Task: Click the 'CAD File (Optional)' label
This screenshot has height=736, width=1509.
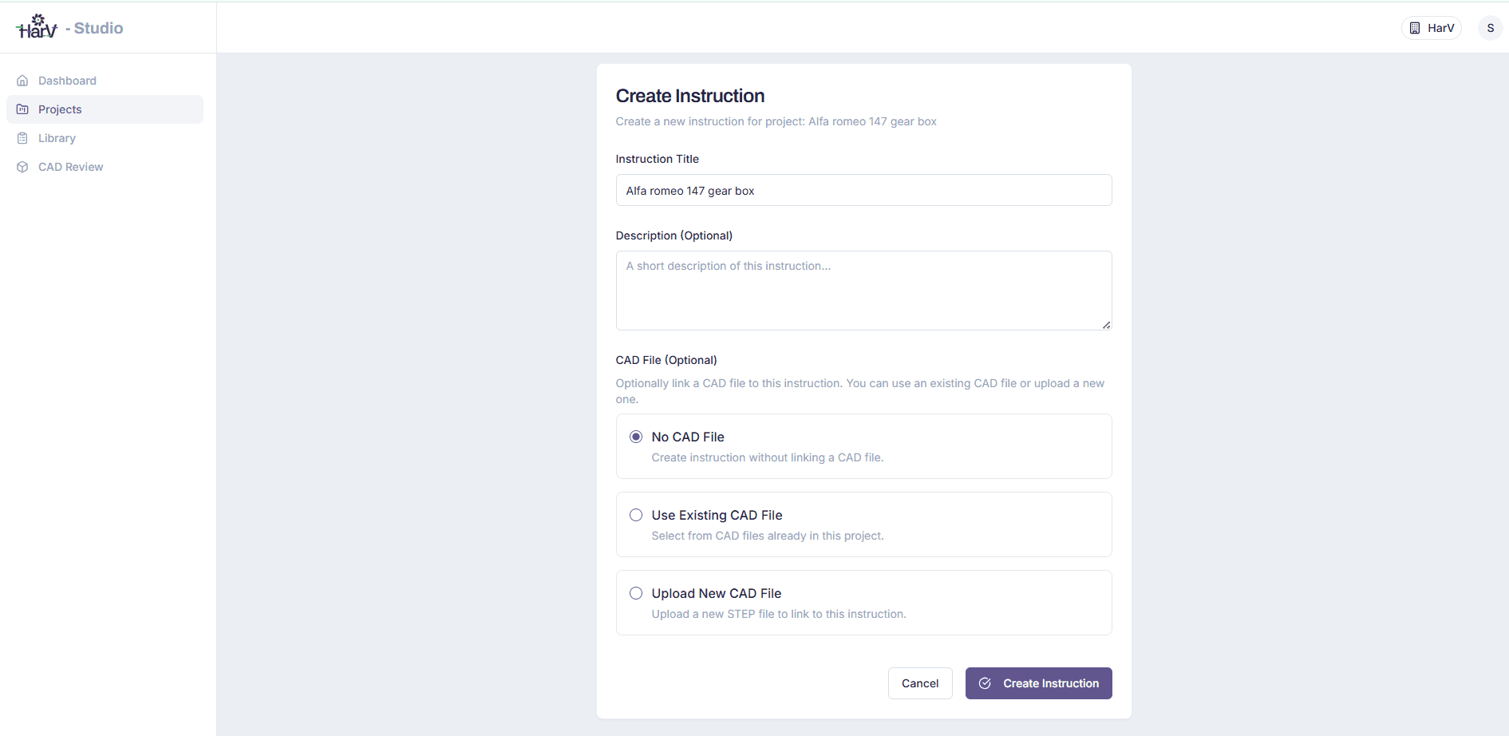Action: click(666, 360)
